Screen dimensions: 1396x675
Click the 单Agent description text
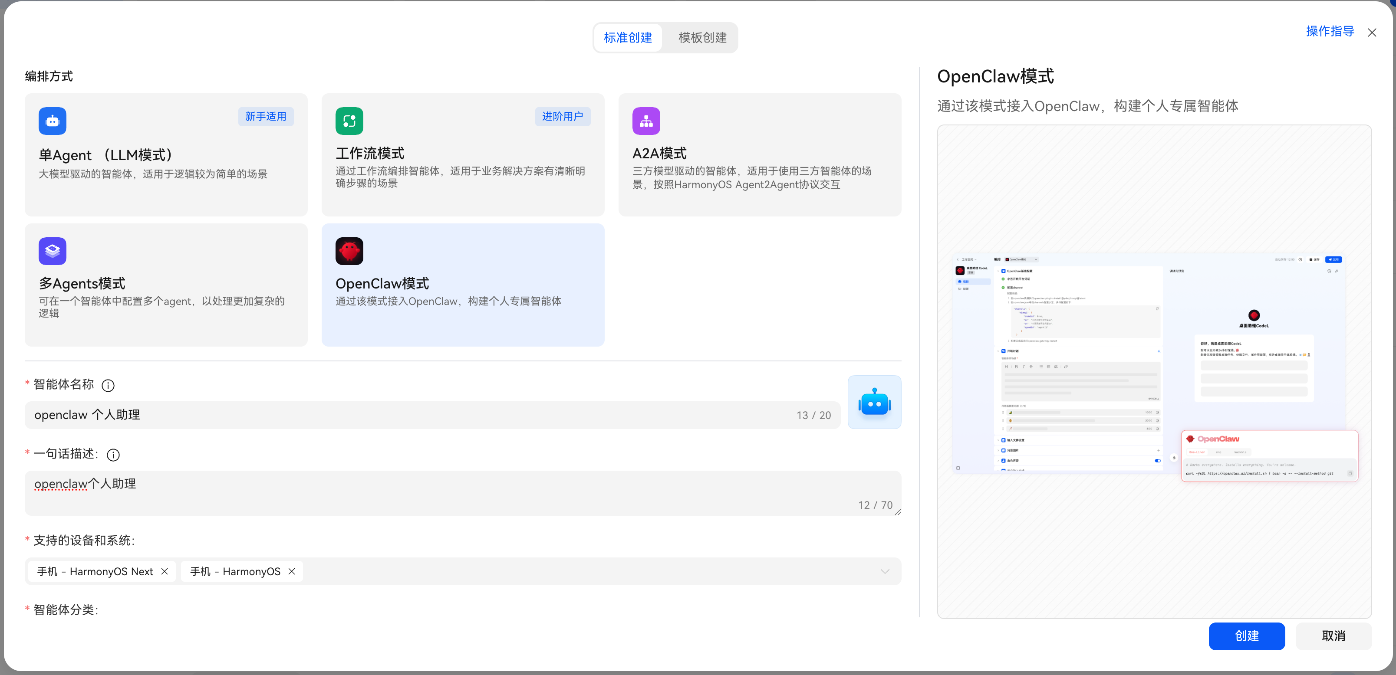[x=153, y=174]
